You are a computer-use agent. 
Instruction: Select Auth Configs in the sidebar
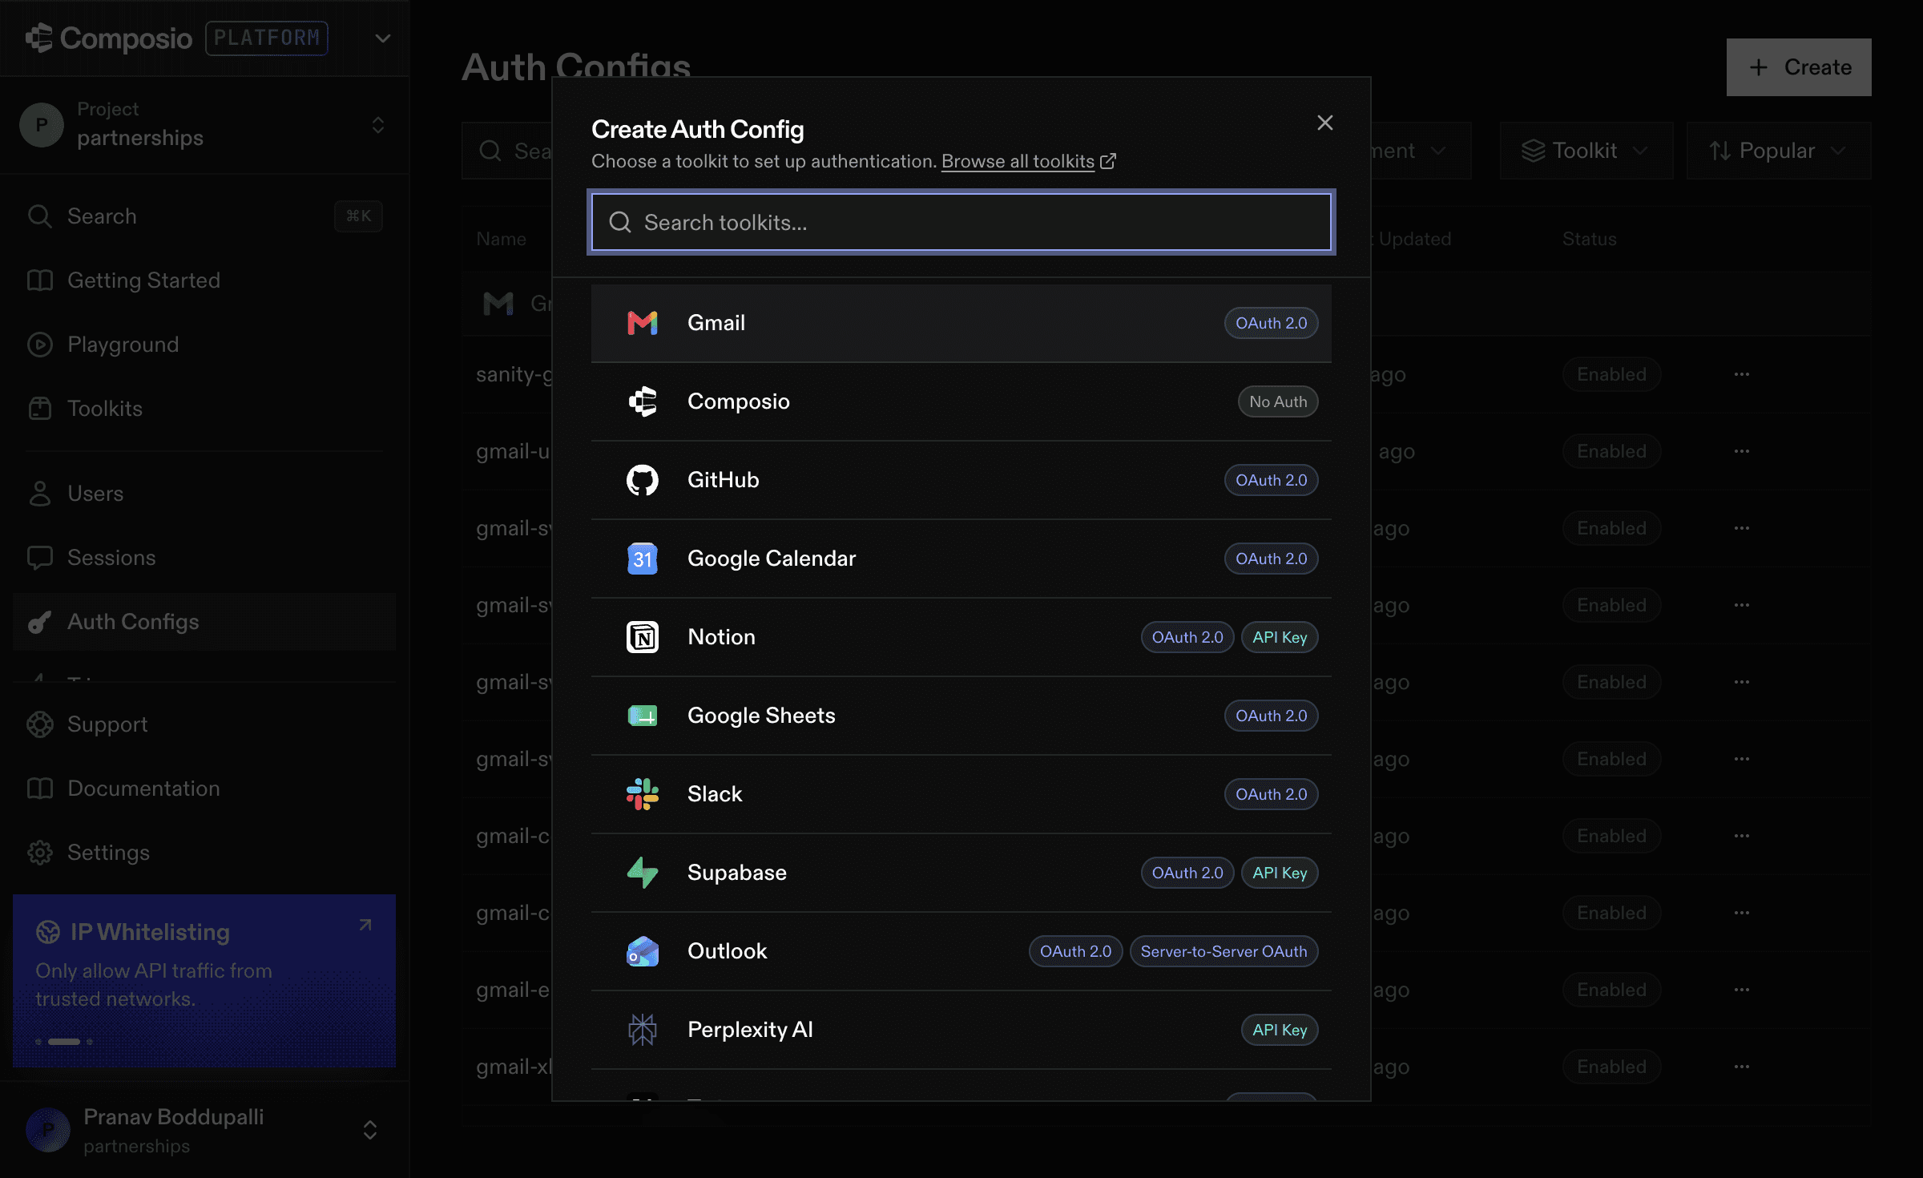(204, 622)
